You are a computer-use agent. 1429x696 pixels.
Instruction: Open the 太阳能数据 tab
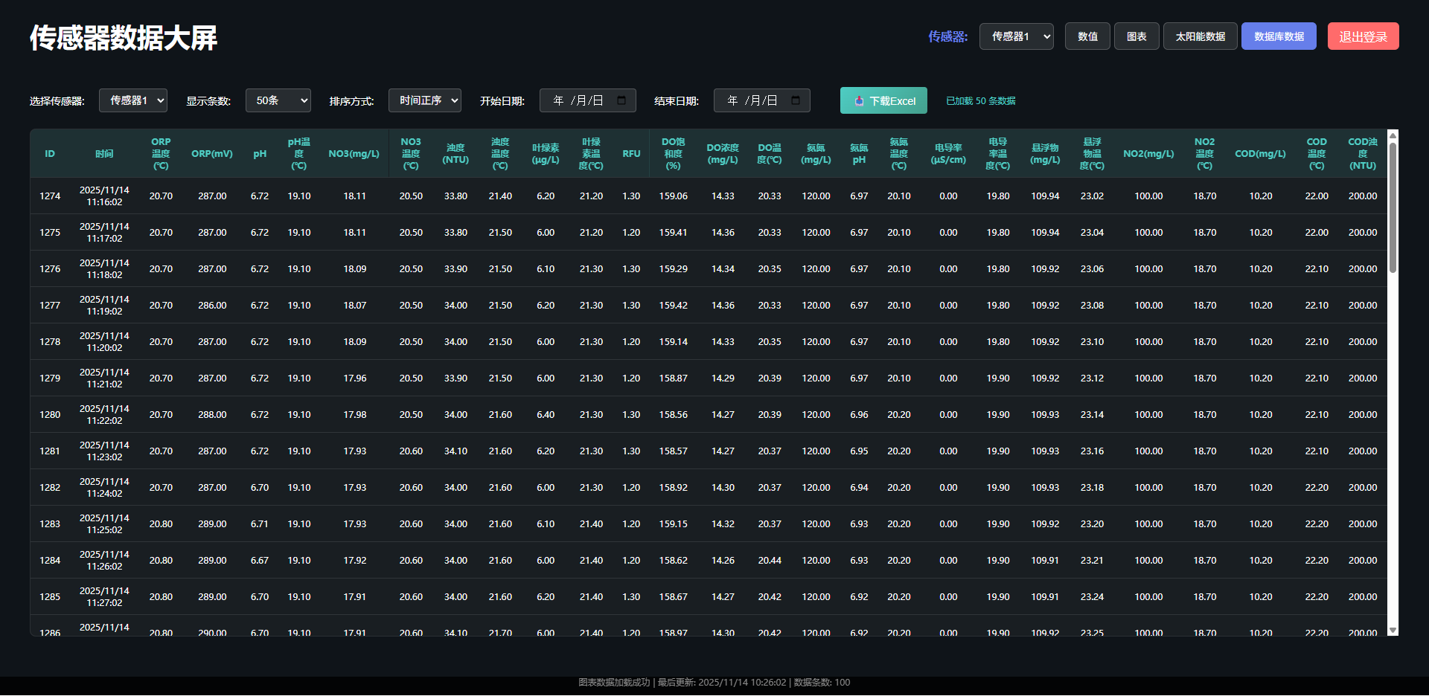coord(1200,36)
